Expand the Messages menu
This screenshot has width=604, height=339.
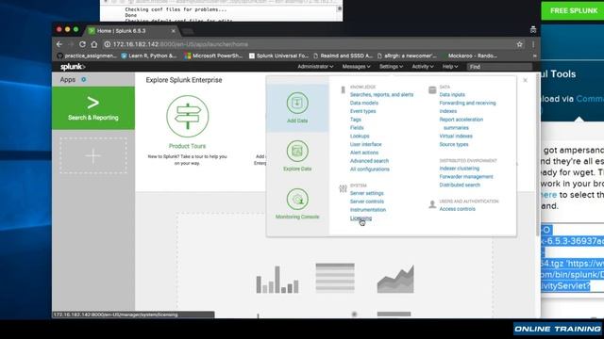357,67
